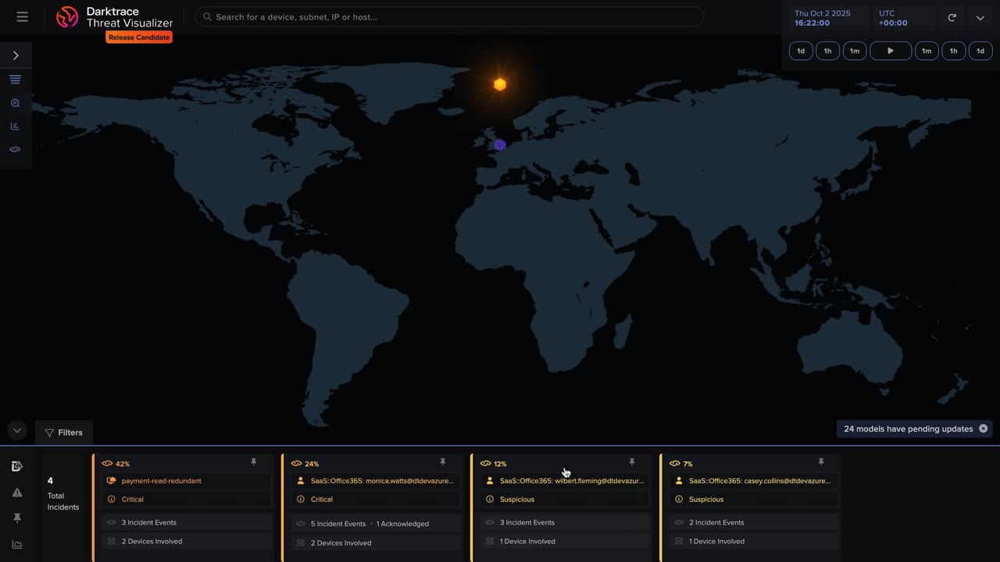Start playback with the play button
Viewport: 1000px width, 562px height.
coord(891,51)
